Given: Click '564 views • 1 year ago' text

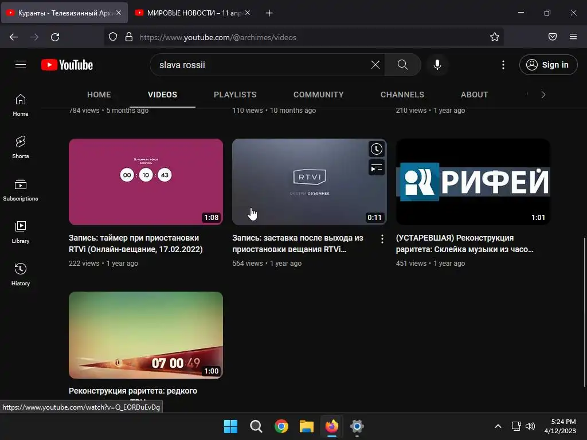Looking at the screenshot, I should [267, 264].
